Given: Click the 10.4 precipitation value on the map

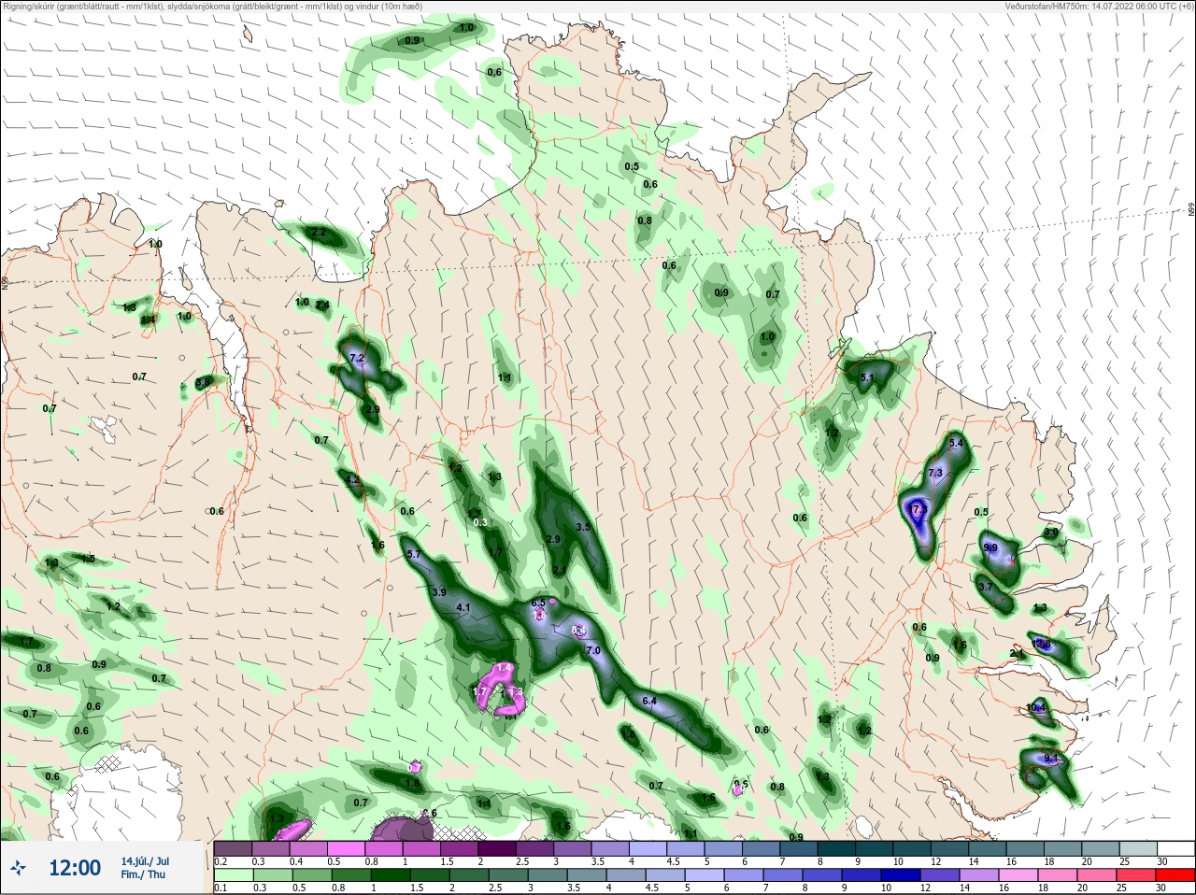Looking at the screenshot, I should pyautogui.click(x=1035, y=708).
